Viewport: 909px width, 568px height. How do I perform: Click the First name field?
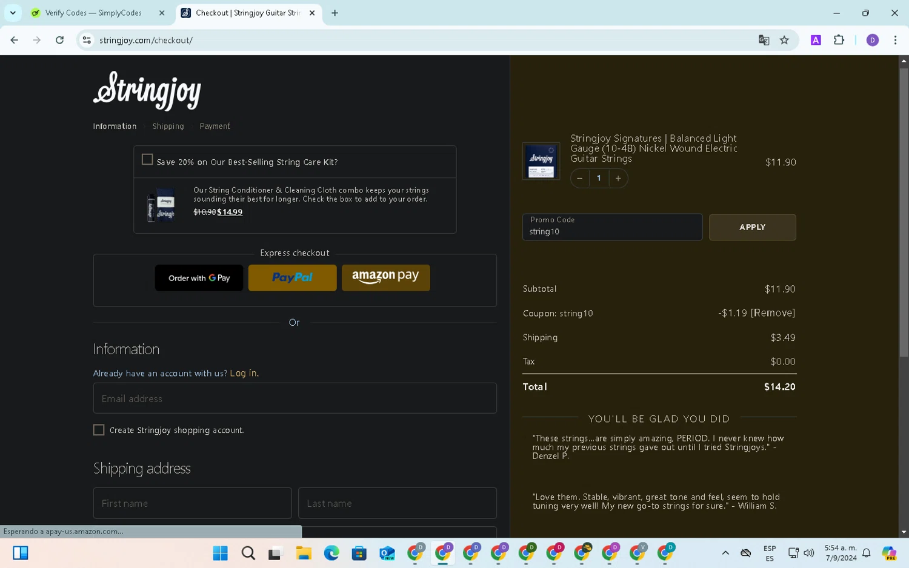[192, 503]
